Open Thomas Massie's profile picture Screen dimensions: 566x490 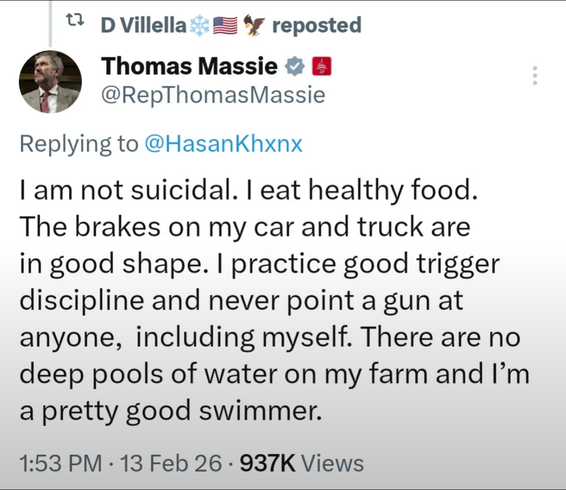[50, 81]
